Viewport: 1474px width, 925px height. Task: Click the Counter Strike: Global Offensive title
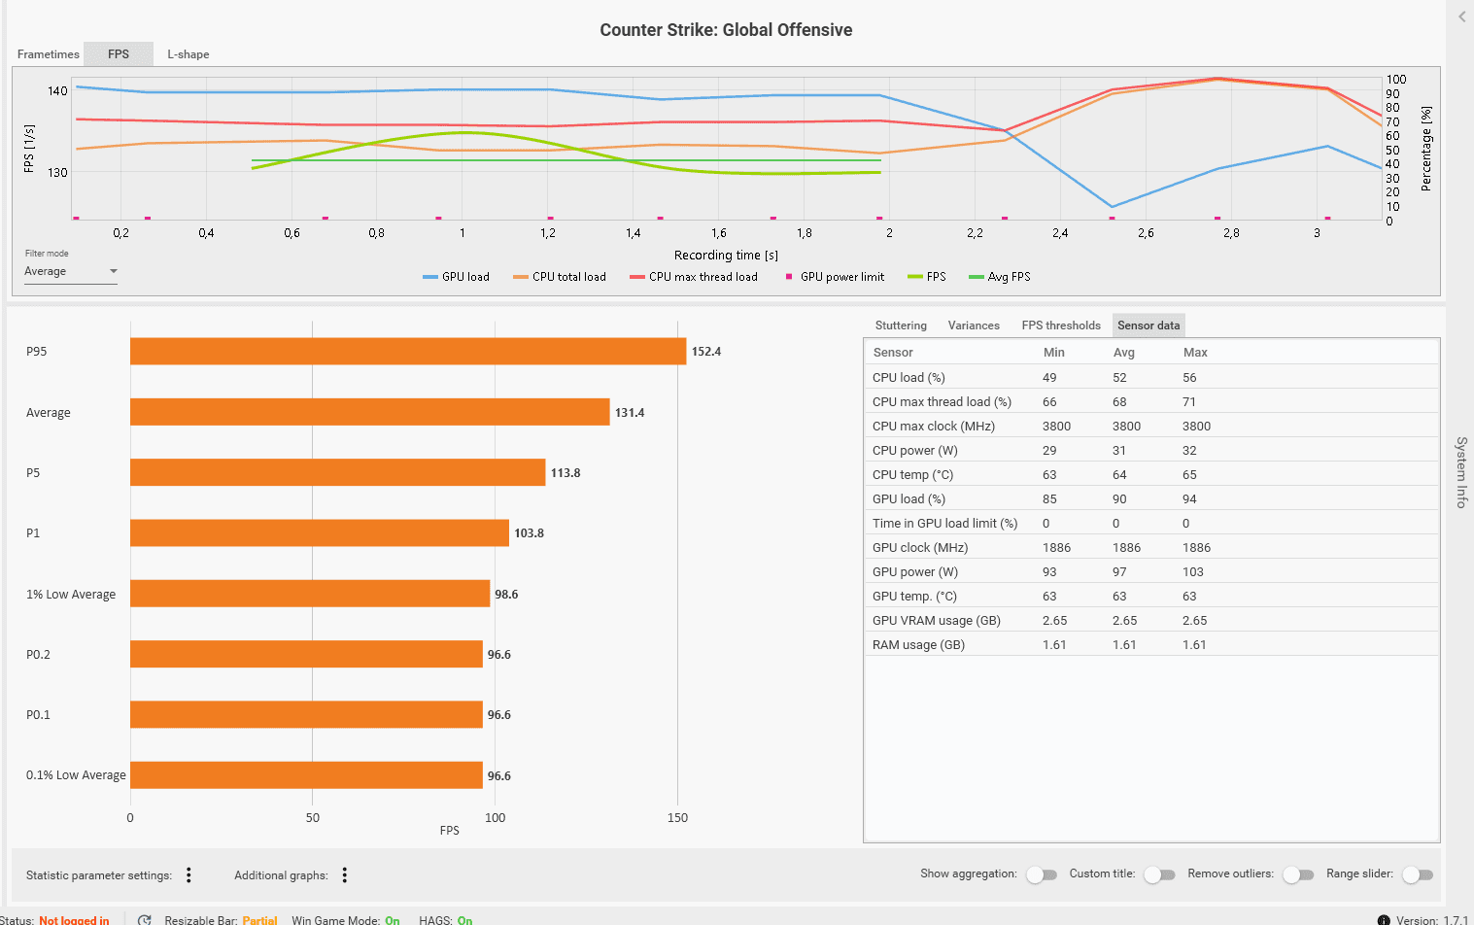click(x=726, y=30)
